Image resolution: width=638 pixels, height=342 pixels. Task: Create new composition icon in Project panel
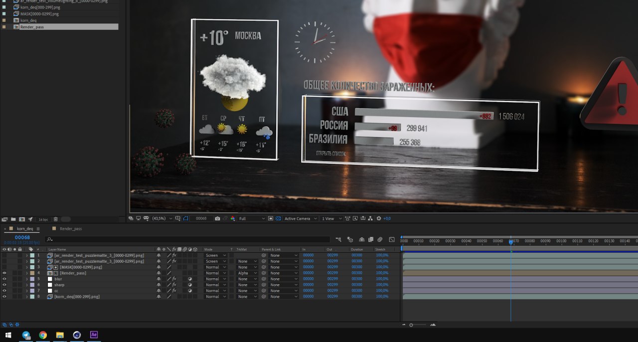coord(22,219)
